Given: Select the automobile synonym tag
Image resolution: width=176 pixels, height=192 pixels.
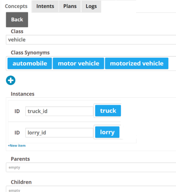Looking at the screenshot, I should click(x=30, y=64).
